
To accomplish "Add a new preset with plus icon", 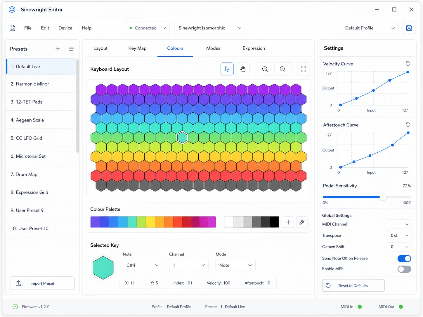I will pos(58,49).
